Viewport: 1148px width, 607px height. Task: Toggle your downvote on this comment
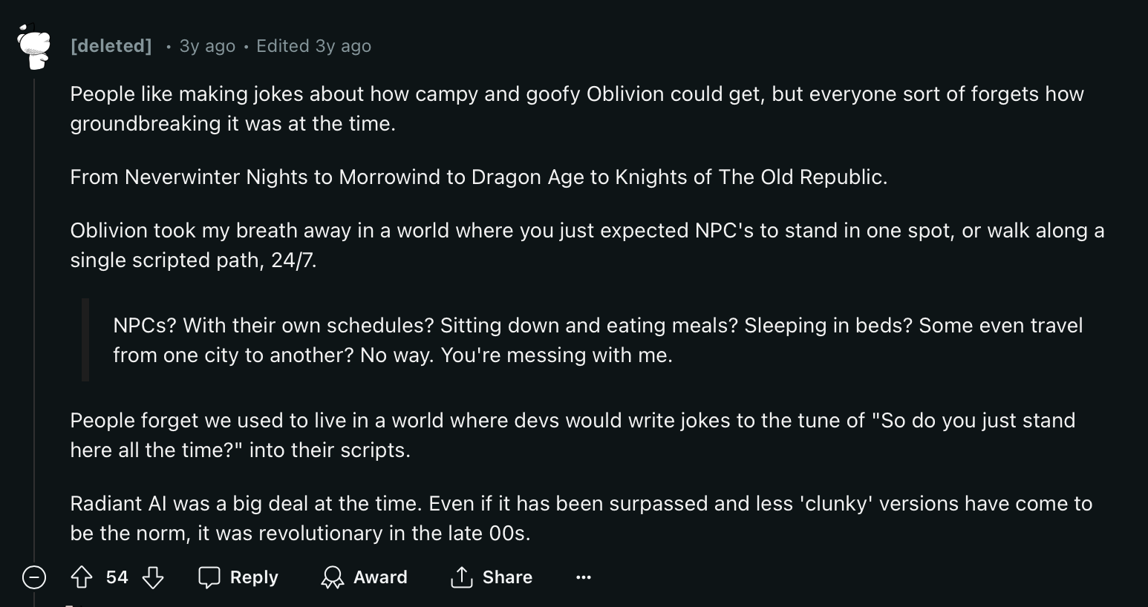154,577
